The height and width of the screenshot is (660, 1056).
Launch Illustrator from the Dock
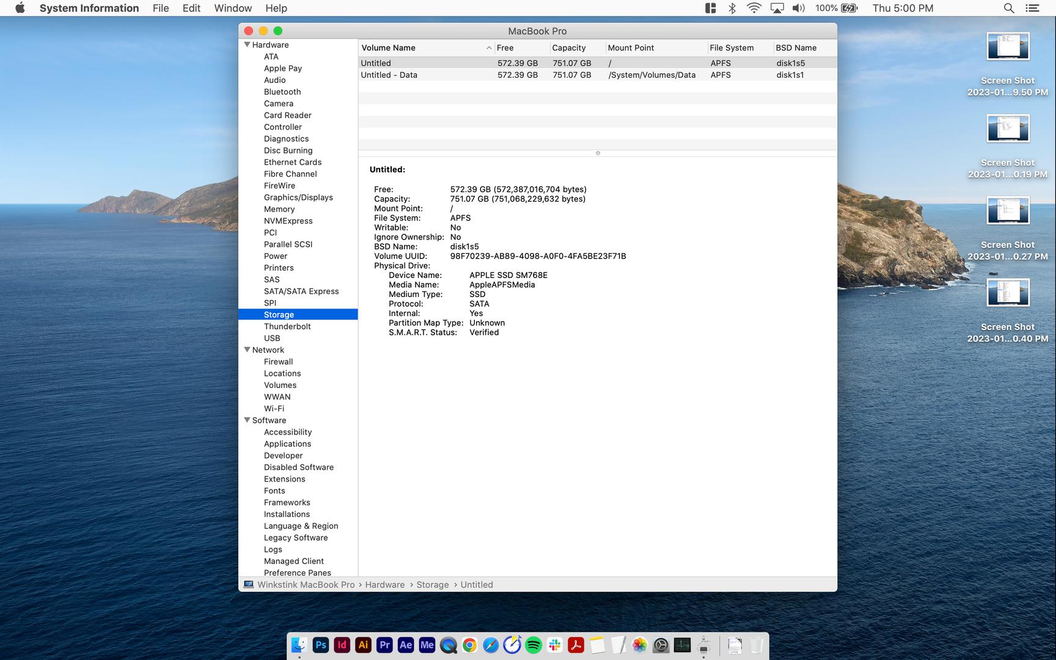363,645
